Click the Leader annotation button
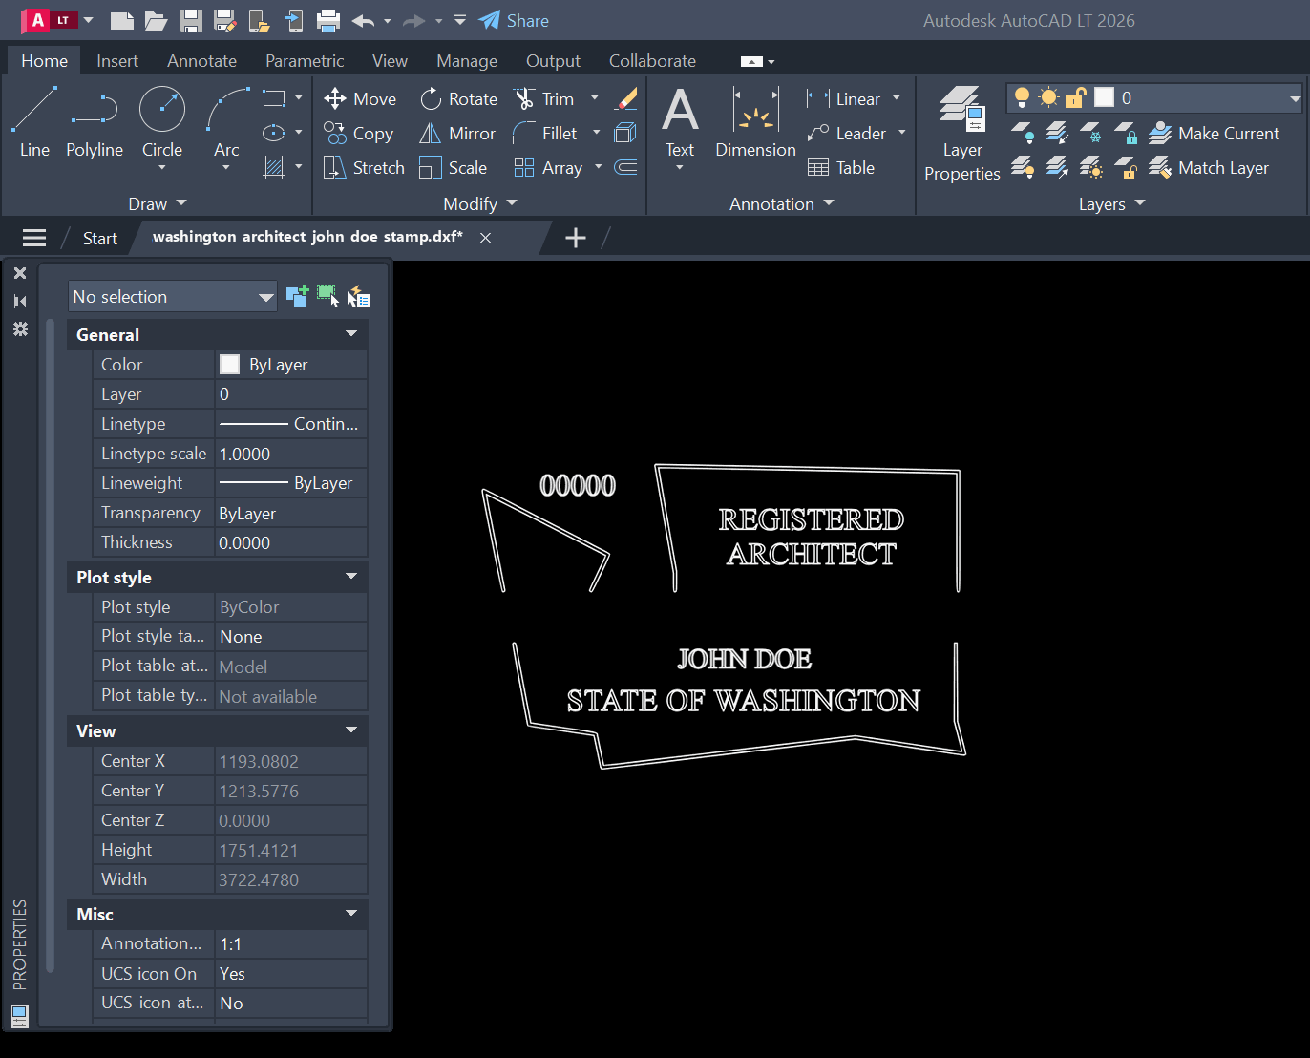This screenshot has width=1310, height=1058. point(846,133)
